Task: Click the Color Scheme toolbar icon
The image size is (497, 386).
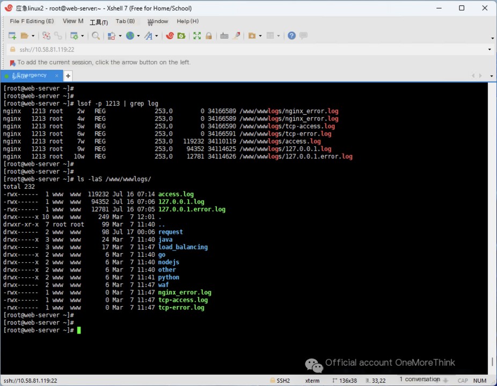Action: point(111,36)
